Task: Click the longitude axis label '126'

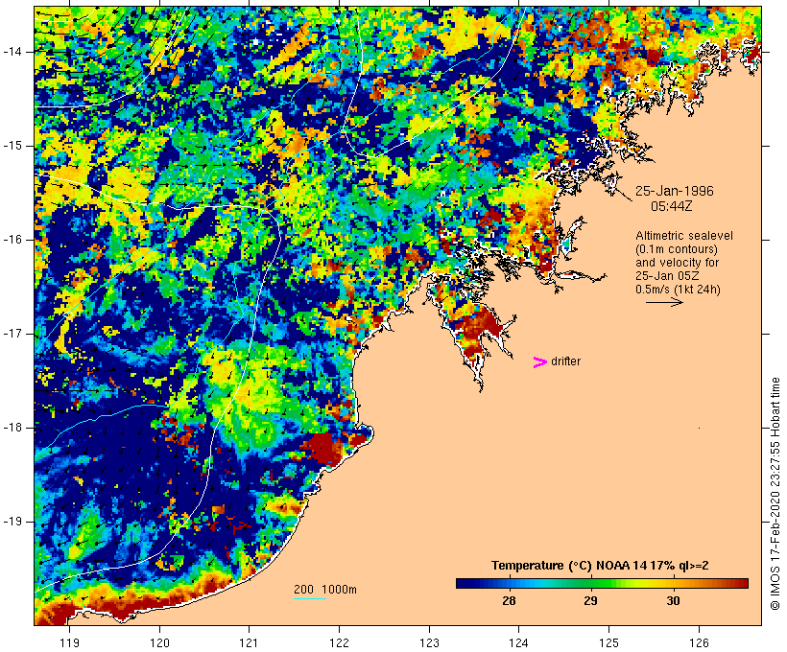Action: [x=699, y=642]
